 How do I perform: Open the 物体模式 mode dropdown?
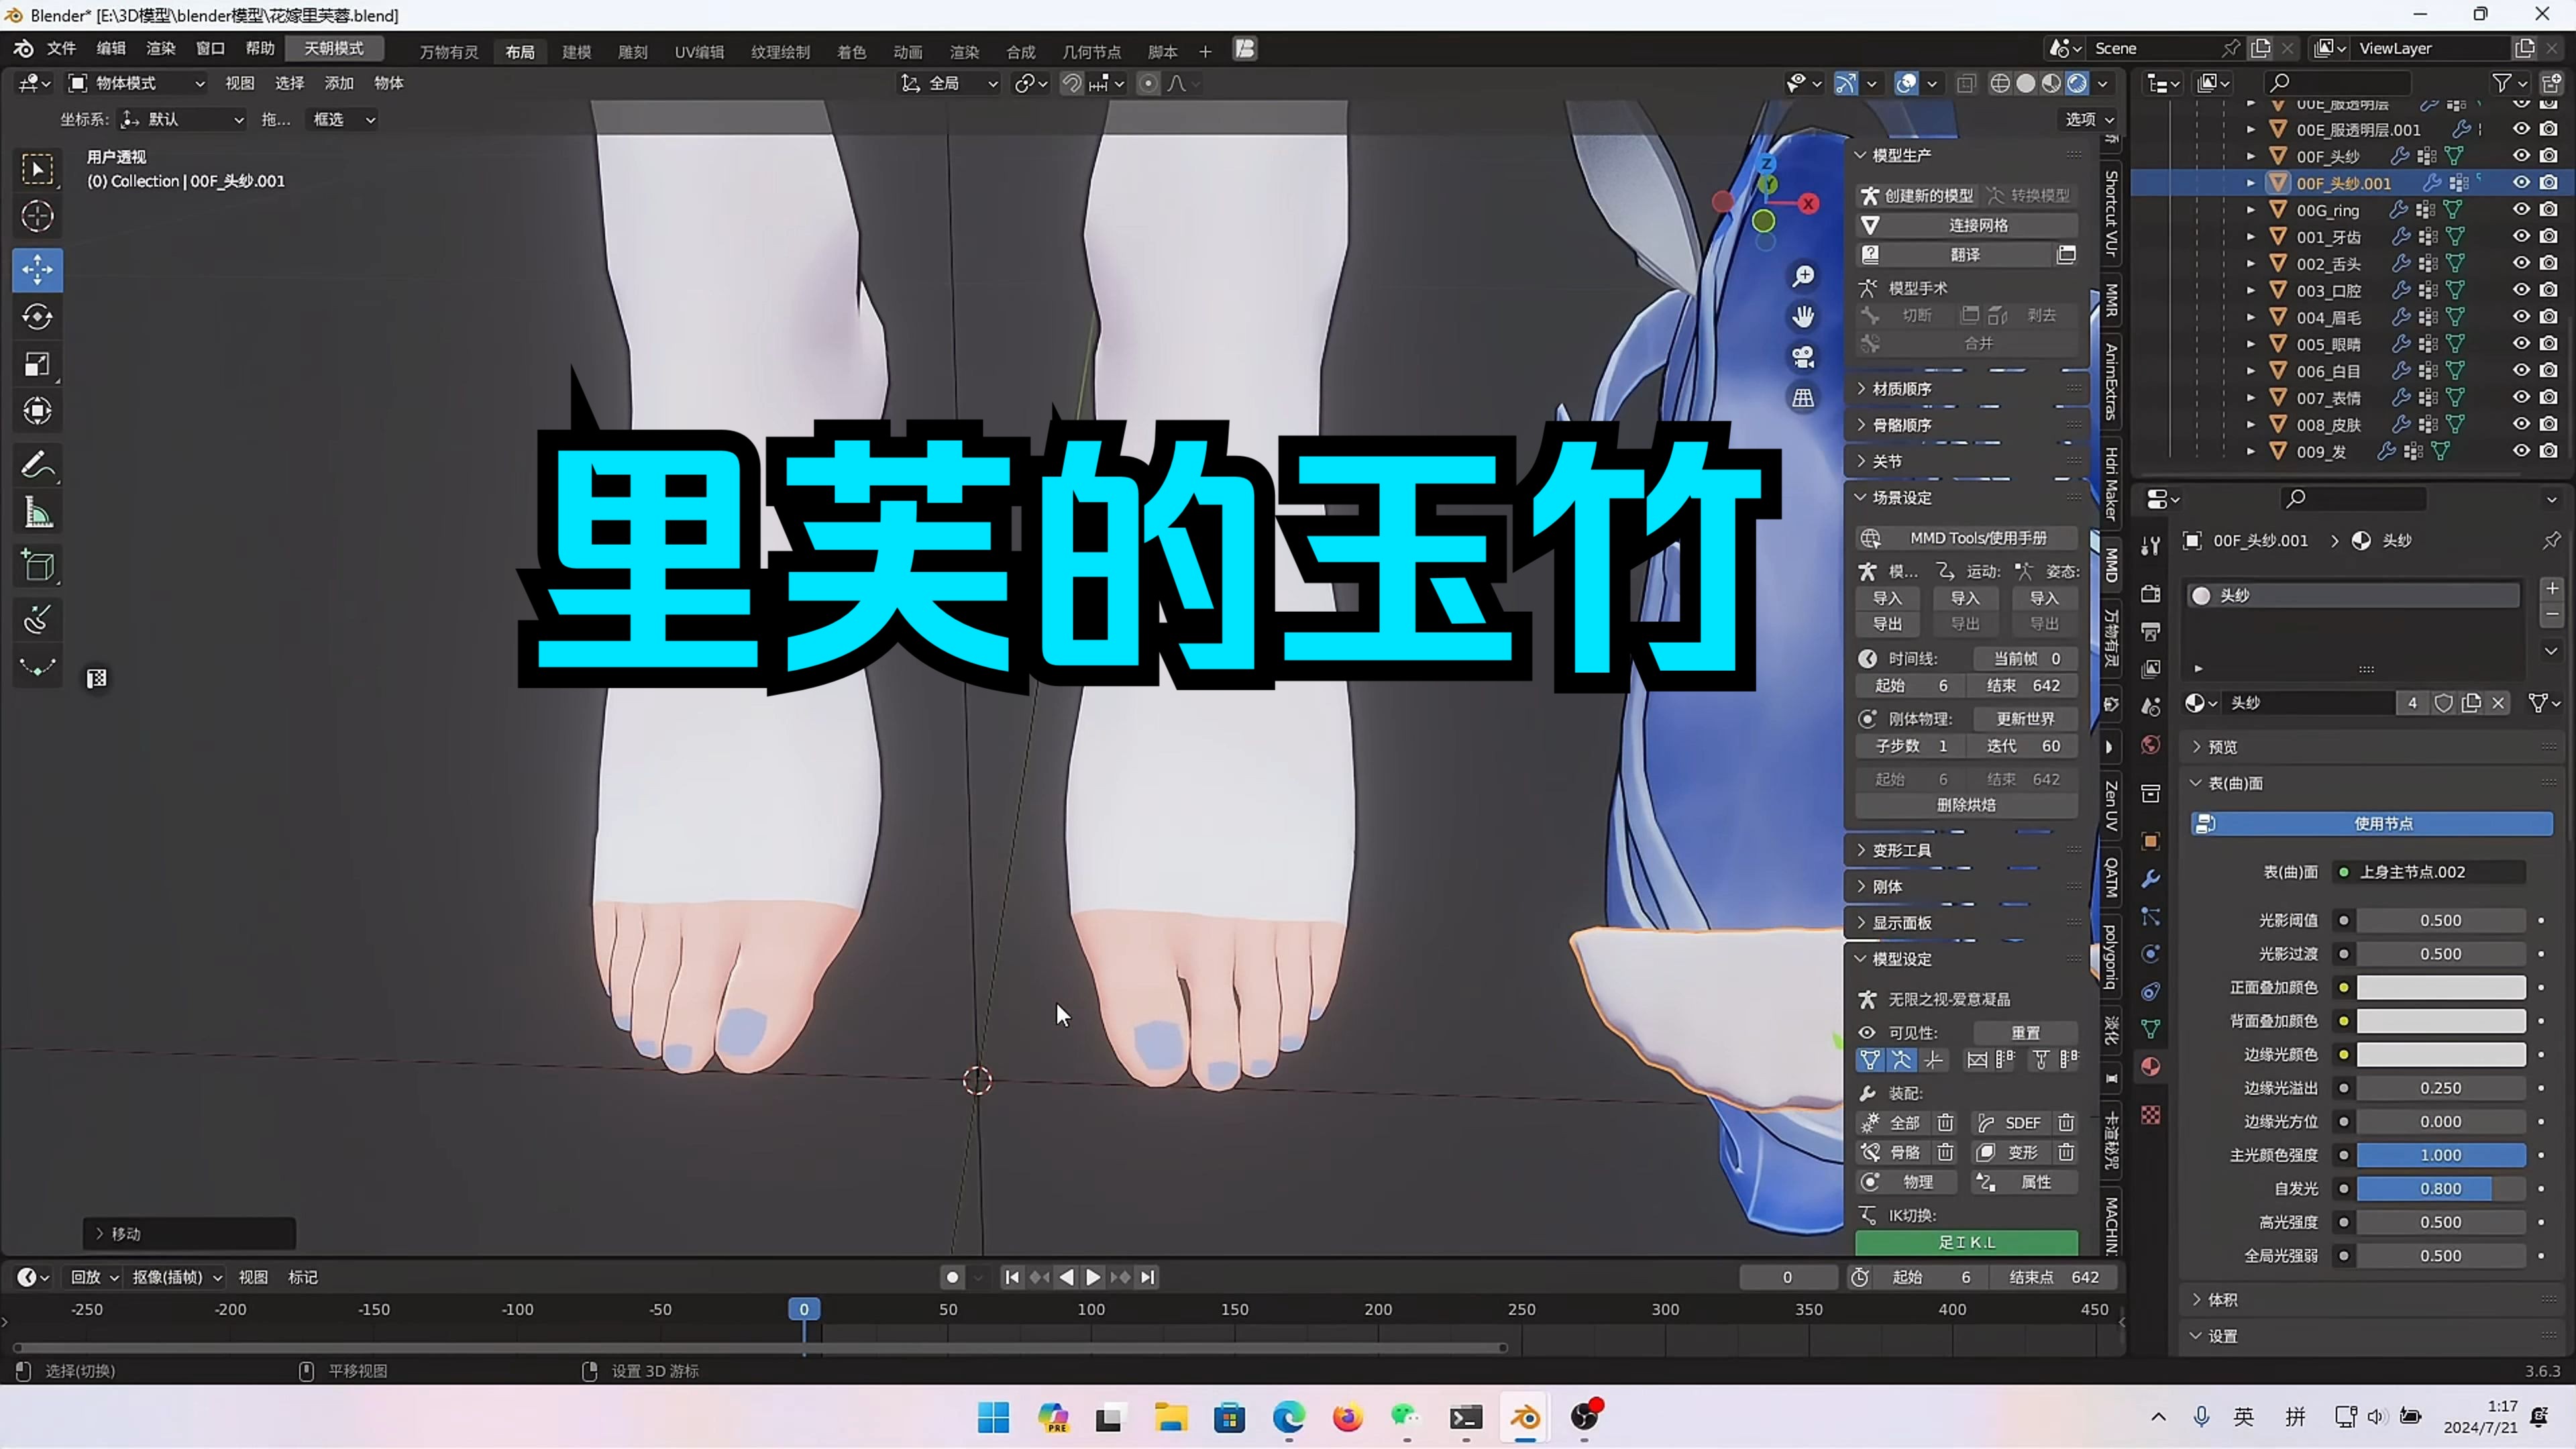pyautogui.click(x=137, y=83)
